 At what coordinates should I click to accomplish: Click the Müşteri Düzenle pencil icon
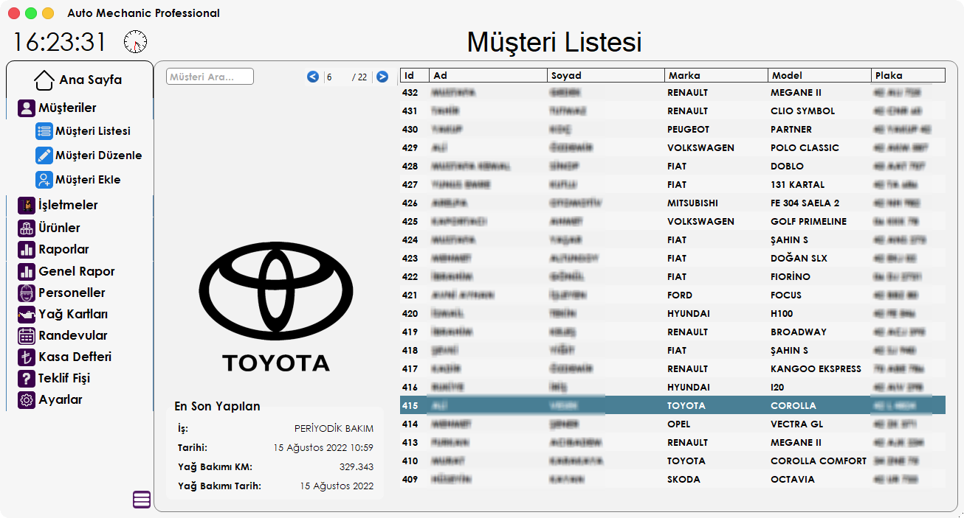tap(44, 155)
